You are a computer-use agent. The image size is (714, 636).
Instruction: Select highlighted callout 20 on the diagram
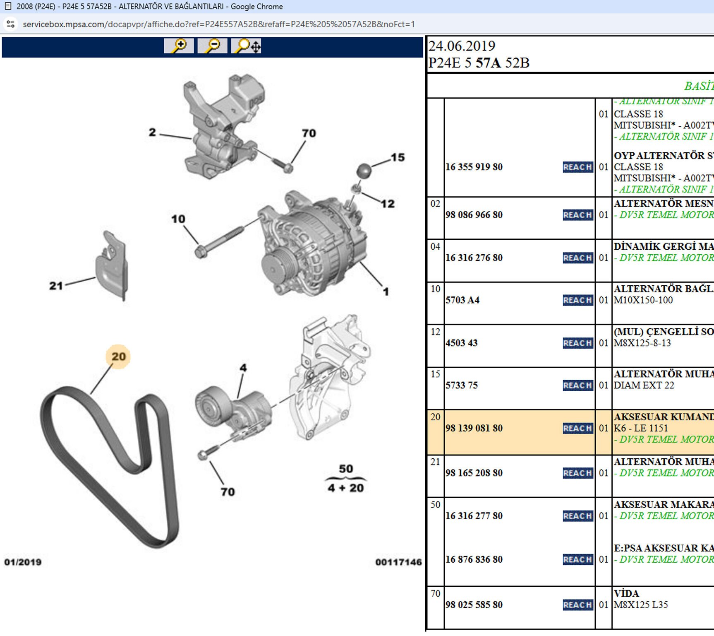pyautogui.click(x=118, y=357)
